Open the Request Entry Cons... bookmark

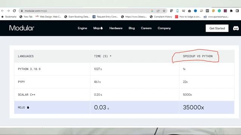(x=105, y=16)
